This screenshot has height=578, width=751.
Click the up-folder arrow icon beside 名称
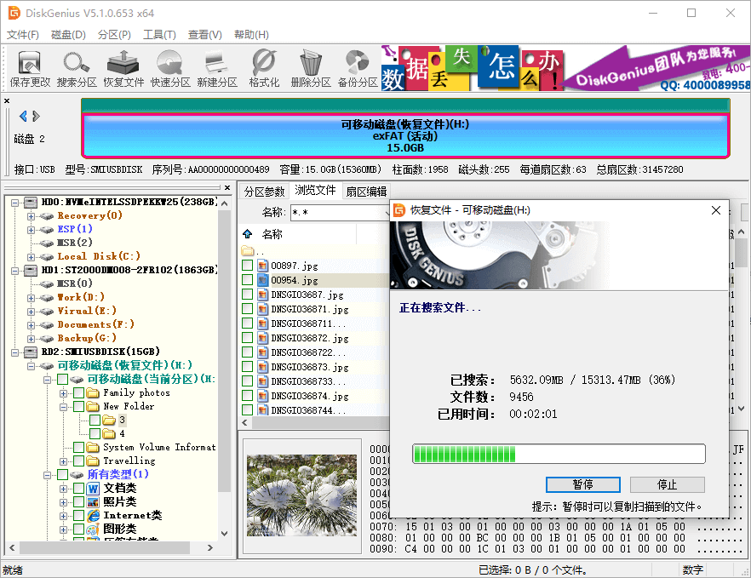[247, 234]
